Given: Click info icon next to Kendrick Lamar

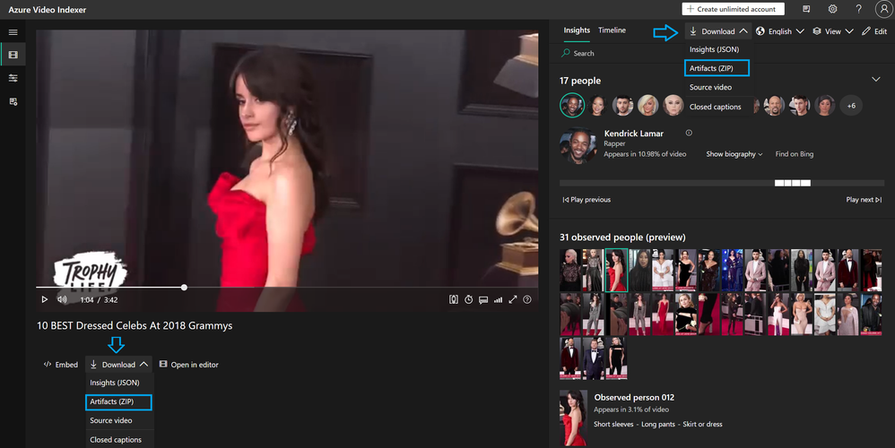Looking at the screenshot, I should click(x=689, y=133).
